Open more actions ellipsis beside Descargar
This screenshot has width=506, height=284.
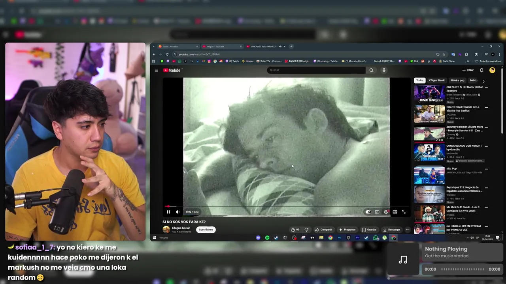(408, 230)
